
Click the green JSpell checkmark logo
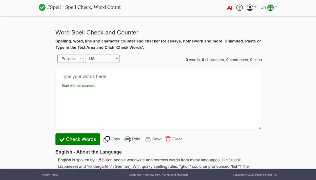coord(42,7)
